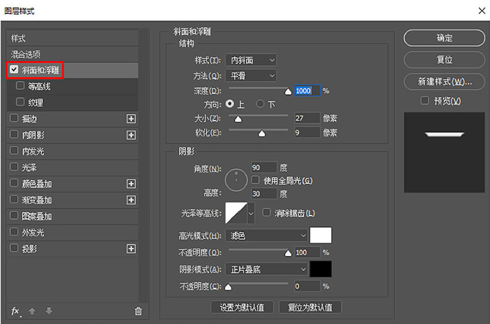Screen dimensions: 490x324
Task: Click the fx icon at bottom left
Action: point(15,311)
